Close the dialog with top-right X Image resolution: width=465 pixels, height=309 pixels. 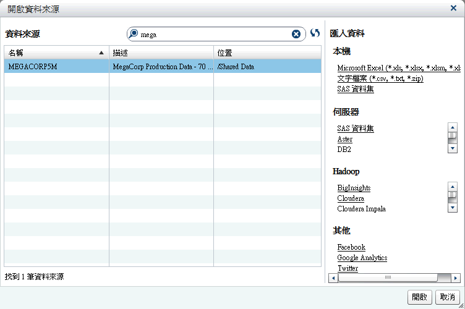tap(453, 8)
